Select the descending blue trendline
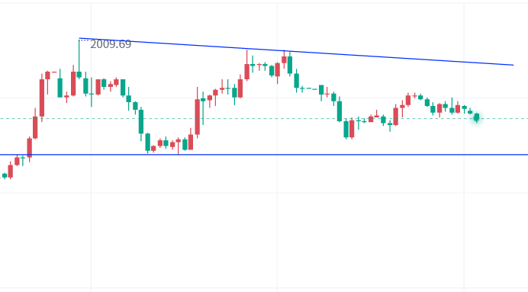This screenshot has width=528, height=292. [x=296, y=52]
